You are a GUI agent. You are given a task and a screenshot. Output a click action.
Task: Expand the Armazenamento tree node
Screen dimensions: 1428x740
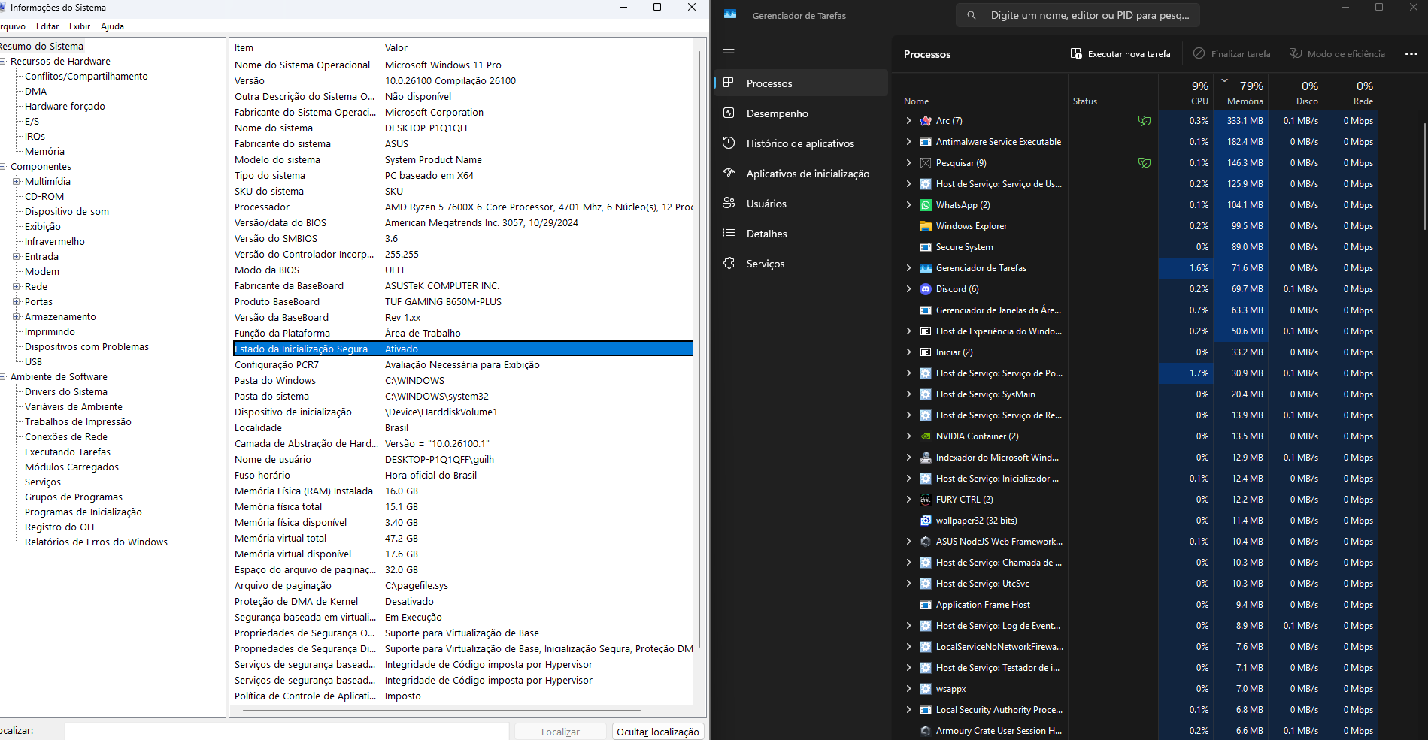pos(17,316)
